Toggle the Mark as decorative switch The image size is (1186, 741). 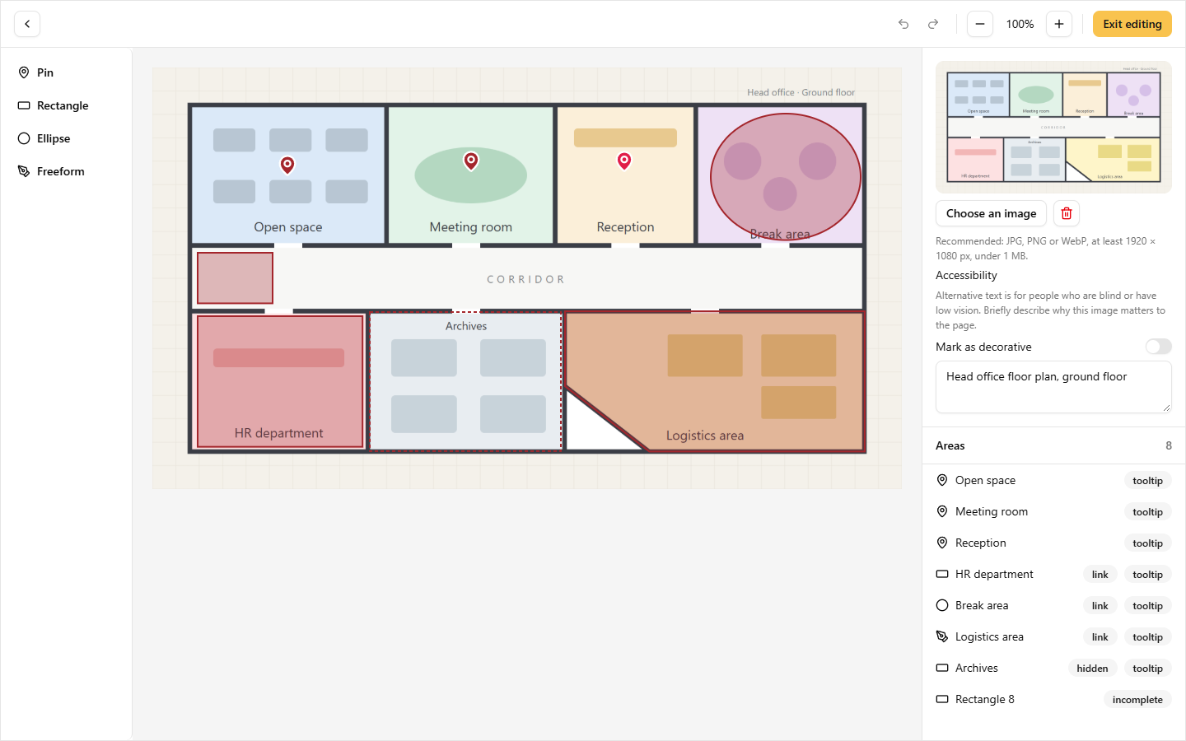click(x=1158, y=347)
